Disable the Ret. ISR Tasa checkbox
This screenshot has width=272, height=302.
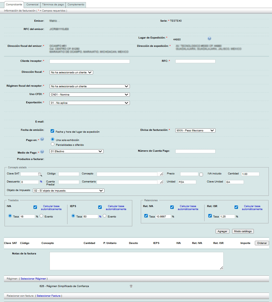pos(210,216)
